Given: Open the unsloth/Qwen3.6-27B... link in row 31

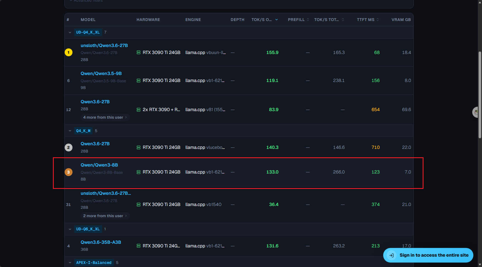Looking at the screenshot, I should (106, 193).
